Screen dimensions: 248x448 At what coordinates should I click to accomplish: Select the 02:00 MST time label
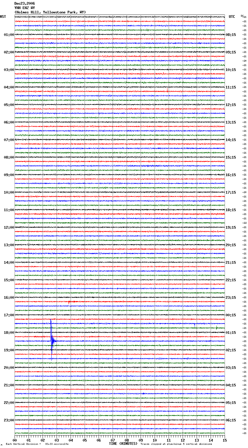pyautogui.click(x=9, y=52)
